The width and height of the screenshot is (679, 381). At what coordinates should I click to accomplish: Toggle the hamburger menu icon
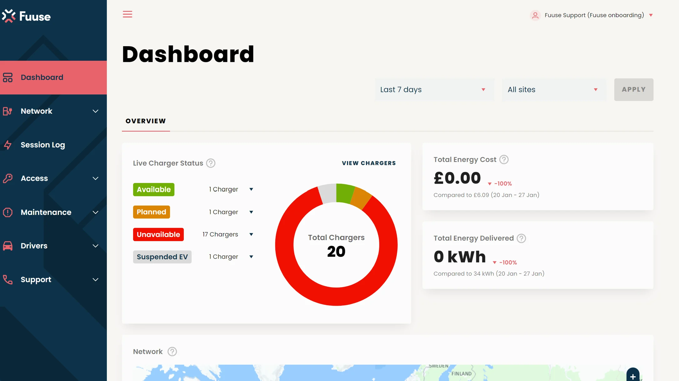127,14
